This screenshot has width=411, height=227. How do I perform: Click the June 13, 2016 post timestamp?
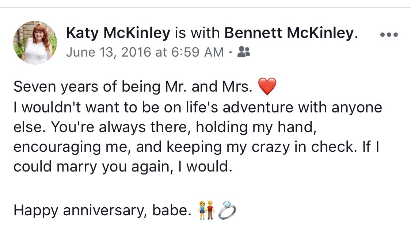pos(145,52)
